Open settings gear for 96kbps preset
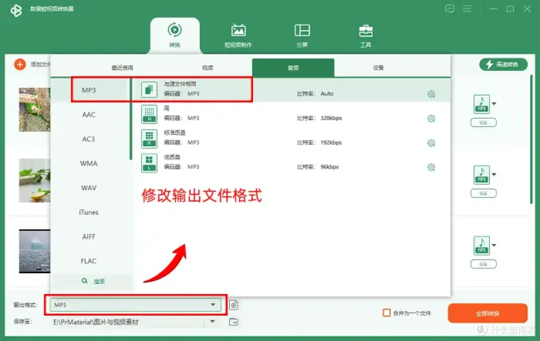 click(431, 167)
